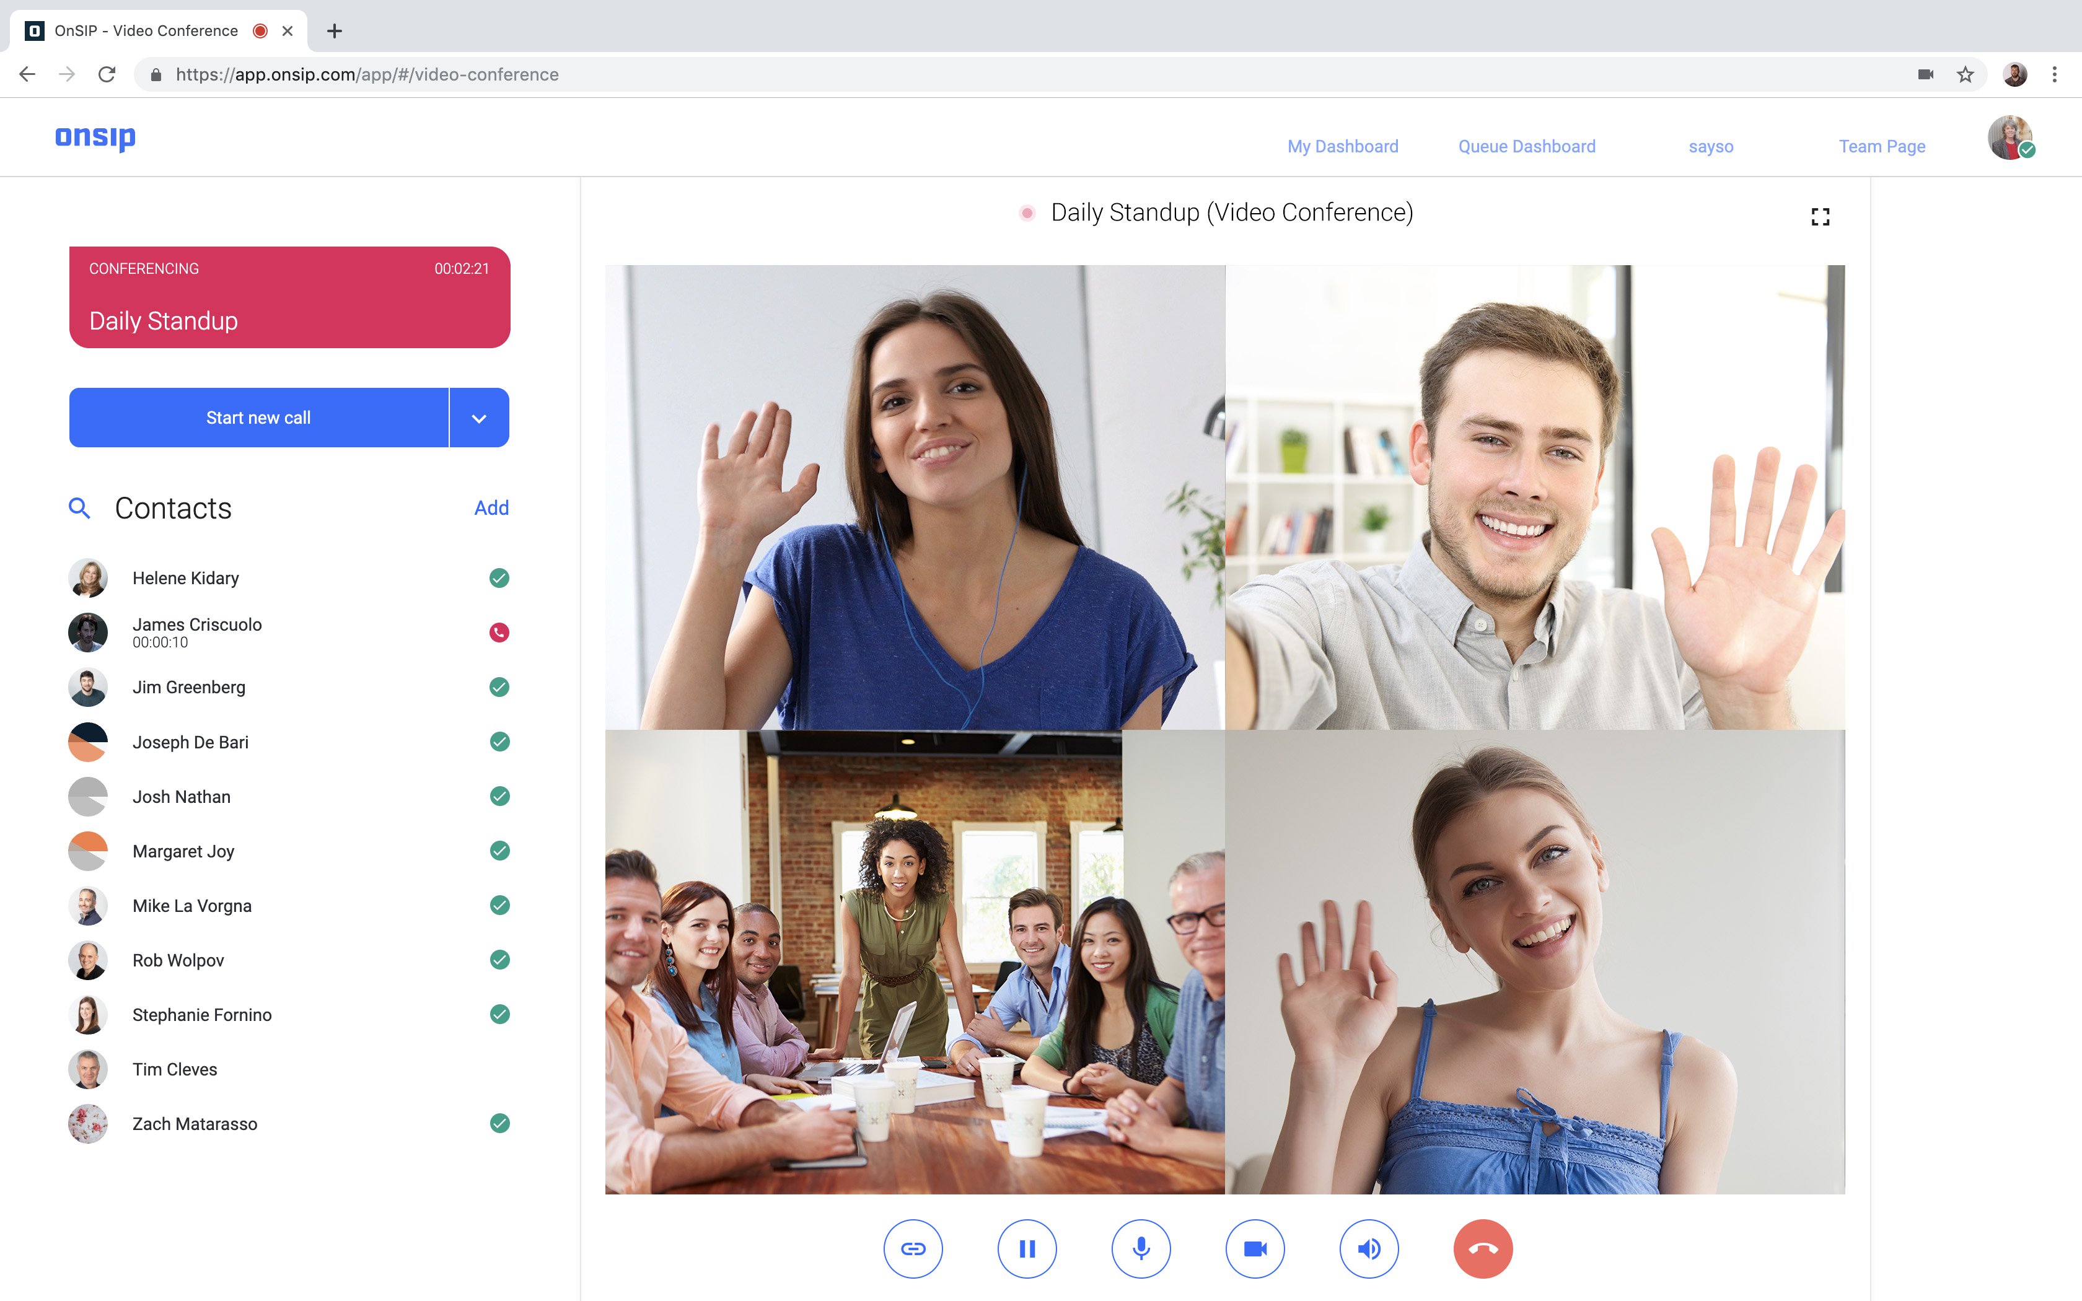Click the mute microphone icon
The image size is (2082, 1301).
coord(1142,1248)
